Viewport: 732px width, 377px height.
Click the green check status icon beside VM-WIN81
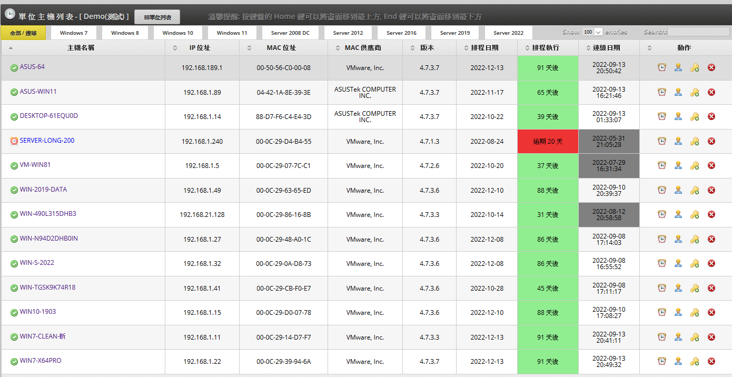click(x=14, y=166)
